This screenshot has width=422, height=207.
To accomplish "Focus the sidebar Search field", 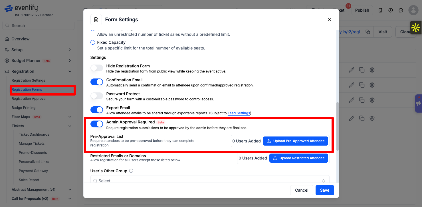I will click(x=39, y=26).
